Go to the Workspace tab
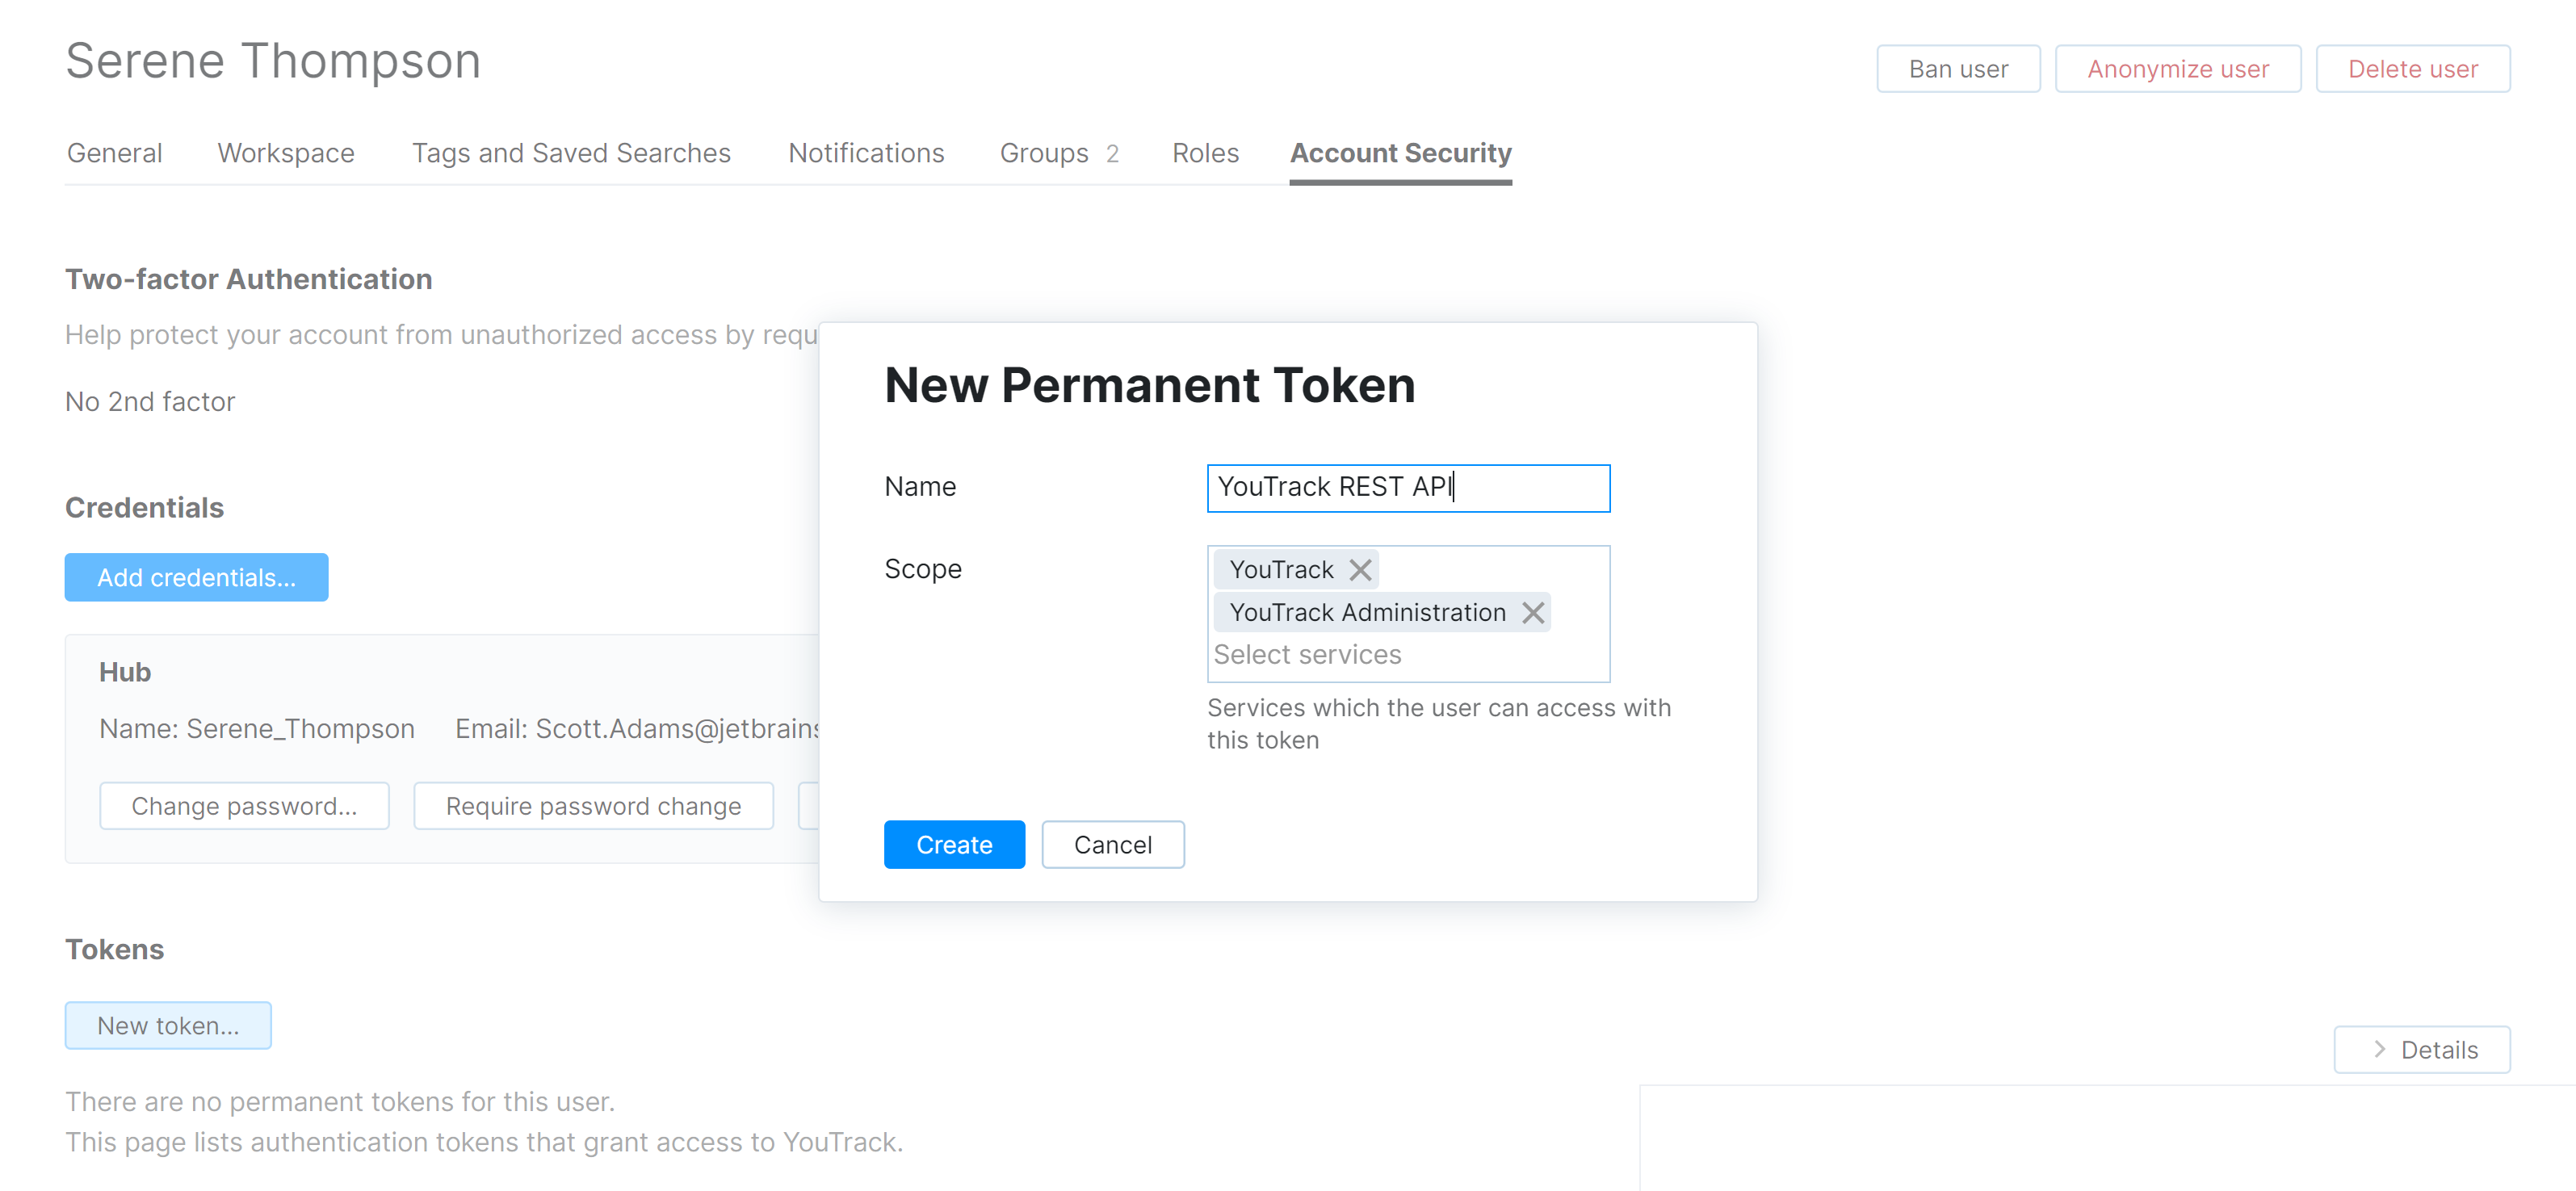The image size is (2576, 1191). (x=285, y=153)
